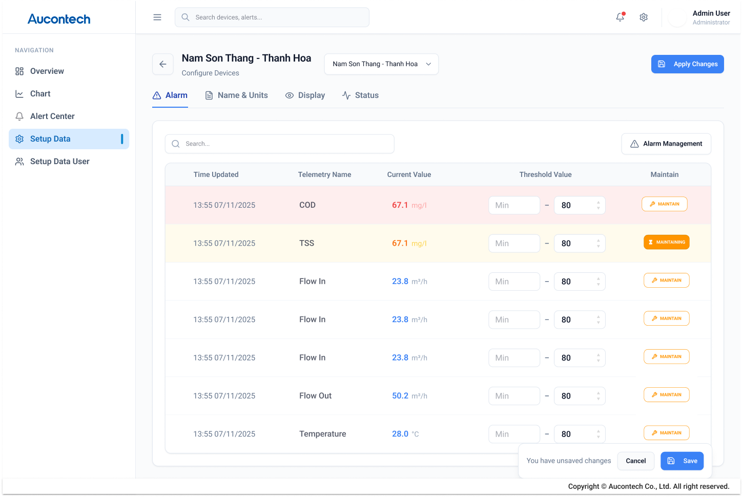
Task: Go to Chart in the sidebar
Action: pos(40,94)
